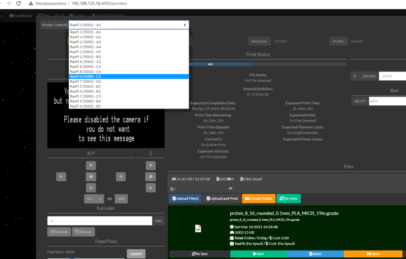Viewport: 406px width, 259px height.
Task: Home the Z axis
Action: pos(151,177)
